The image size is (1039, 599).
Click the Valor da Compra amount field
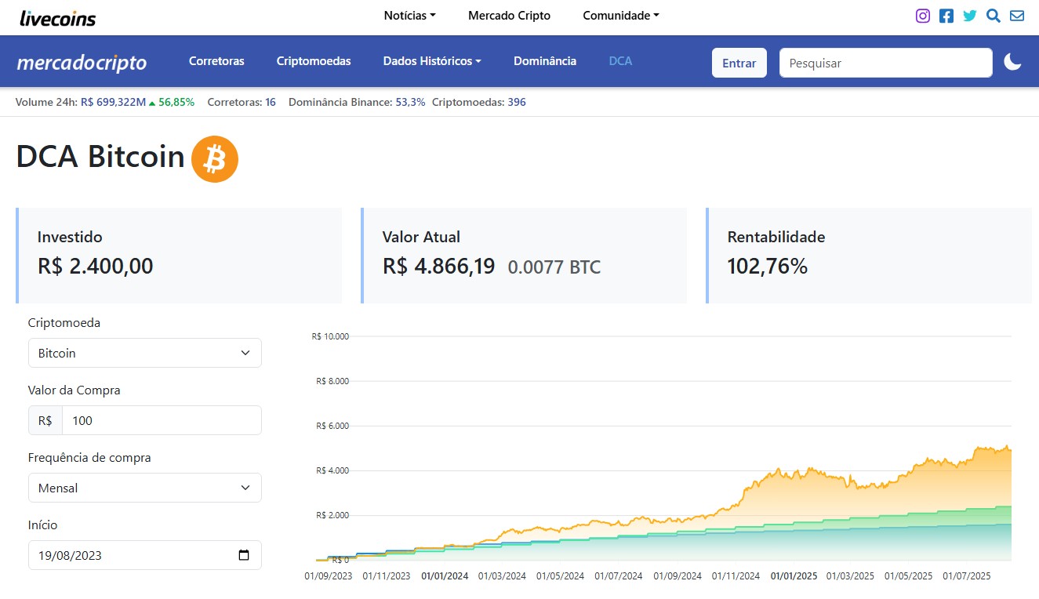click(162, 420)
